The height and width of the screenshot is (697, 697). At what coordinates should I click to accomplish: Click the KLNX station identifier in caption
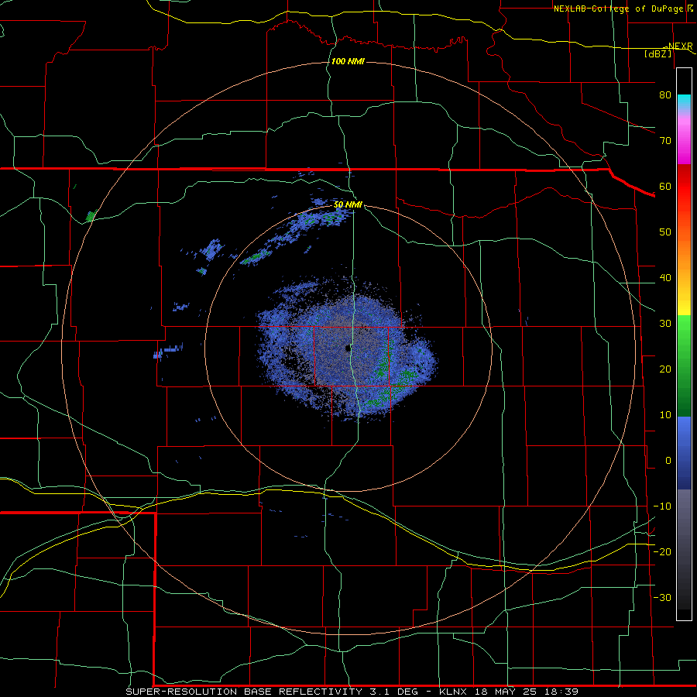455,692
